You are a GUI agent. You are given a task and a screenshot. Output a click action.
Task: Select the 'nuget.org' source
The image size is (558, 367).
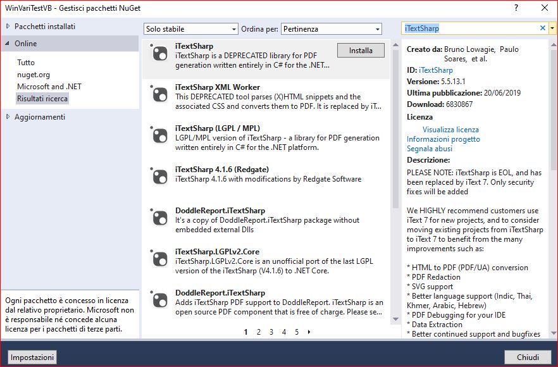click(34, 75)
